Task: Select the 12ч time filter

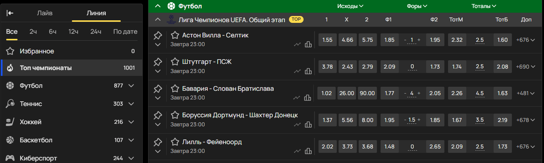Action: click(73, 32)
